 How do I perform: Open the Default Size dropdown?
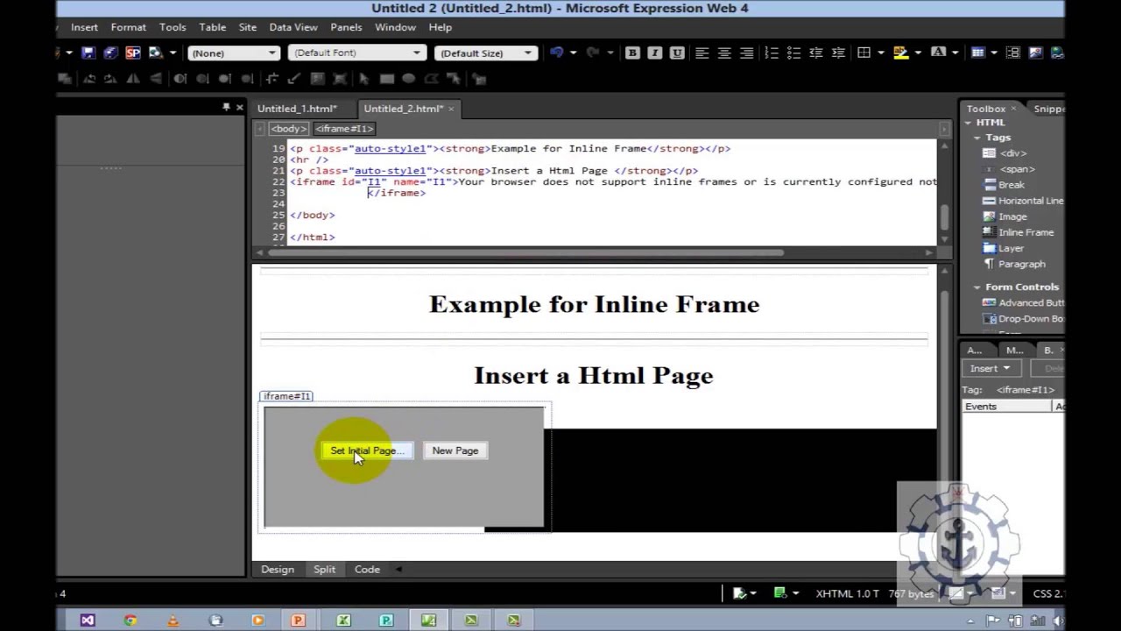pyautogui.click(x=485, y=53)
